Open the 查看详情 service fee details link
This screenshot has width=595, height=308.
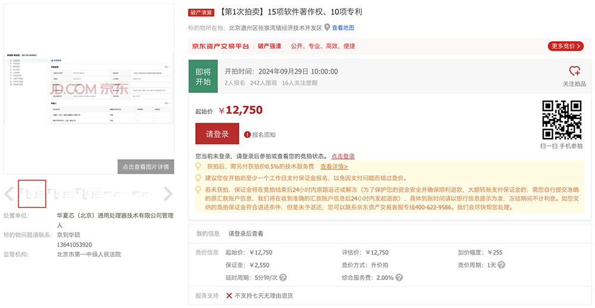(334, 166)
